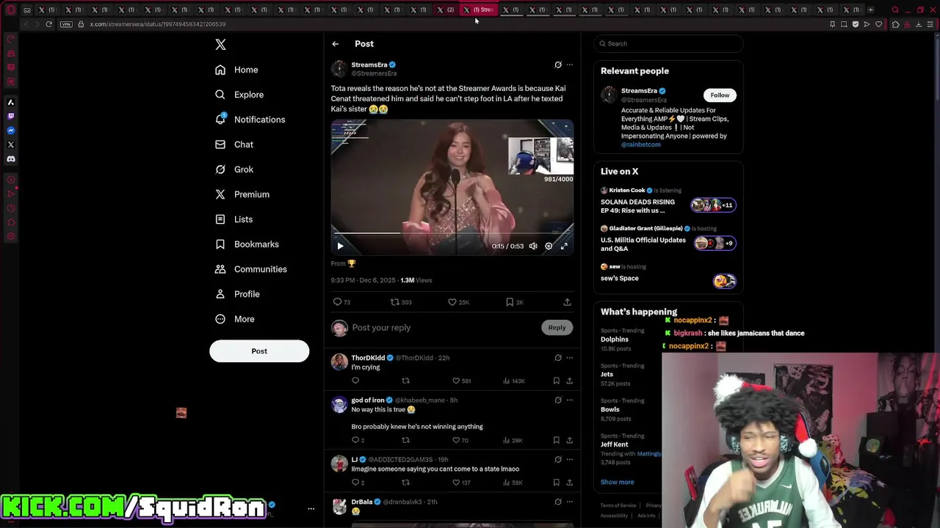Open Notifications in the sidebar
Viewport: 940px width, 528px height.
[x=250, y=120]
